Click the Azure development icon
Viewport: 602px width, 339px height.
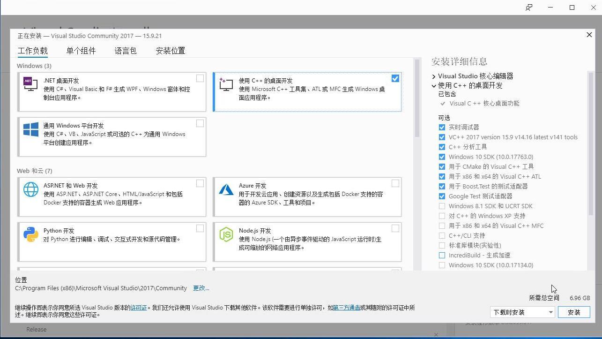[226, 189]
